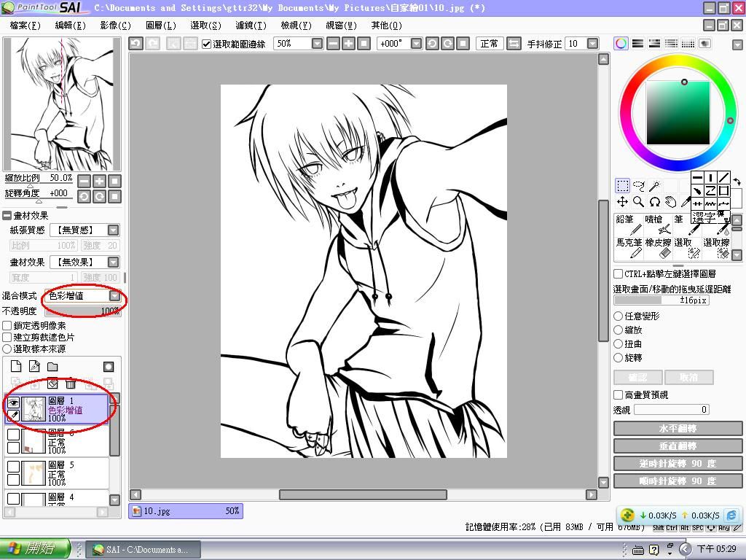746x560 pixels.
Task: Undo with the toolbar undo arrow
Action: tap(136, 44)
